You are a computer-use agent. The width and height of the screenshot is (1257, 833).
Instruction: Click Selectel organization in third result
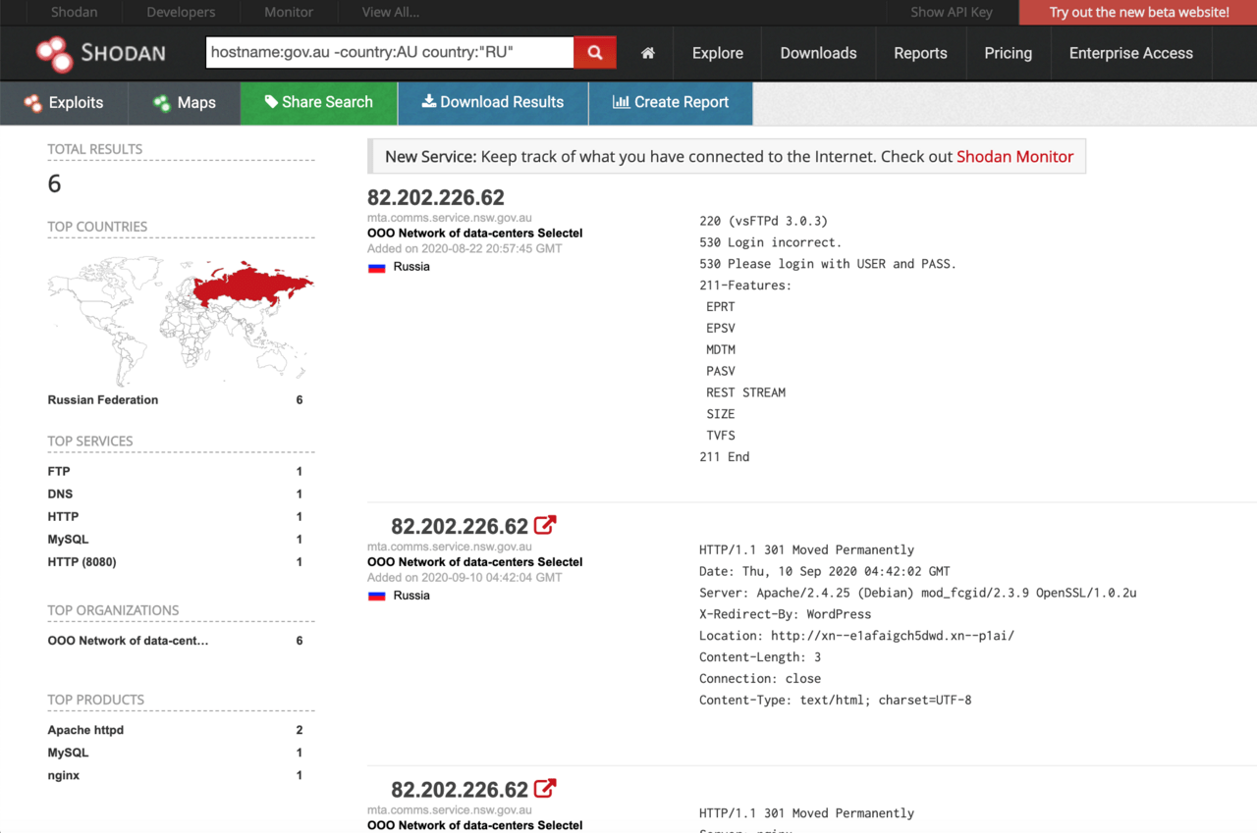coord(474,825)
